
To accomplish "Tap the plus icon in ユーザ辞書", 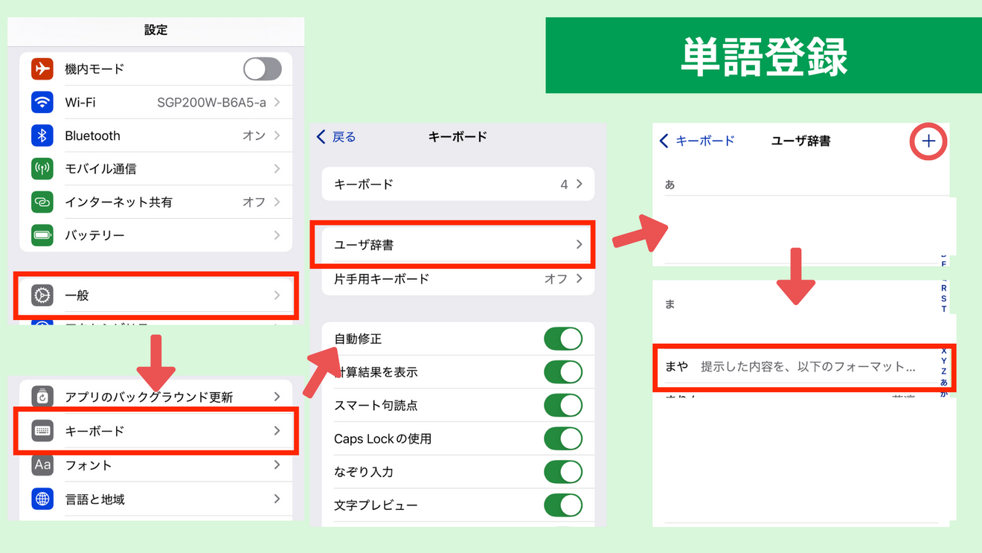I will click(x=928, y=141).
